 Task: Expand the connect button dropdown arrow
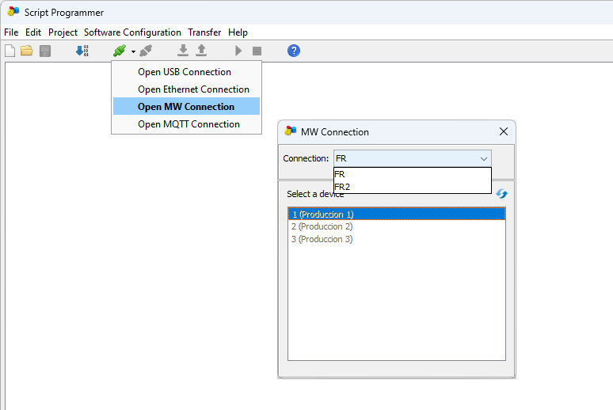(133, 51)
